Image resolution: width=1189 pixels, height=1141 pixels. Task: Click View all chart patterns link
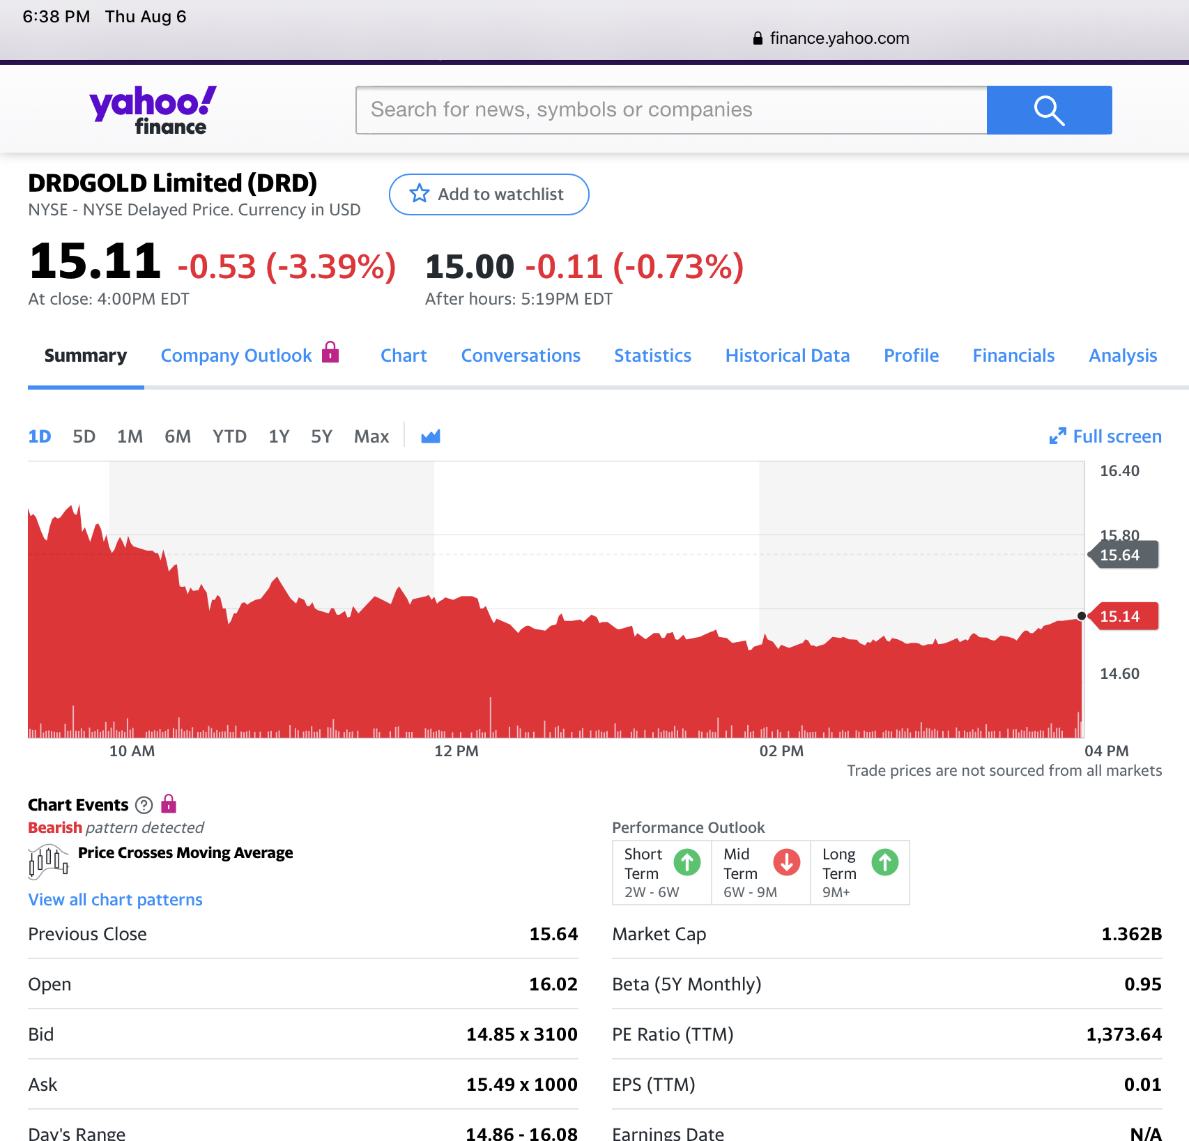pos(115,900)
